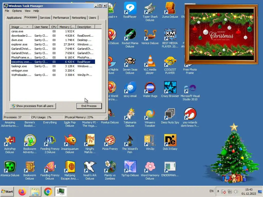Click the End Process button
This screenshot has height=197, width=263.
pyautogui.click(x=89, y=106)
